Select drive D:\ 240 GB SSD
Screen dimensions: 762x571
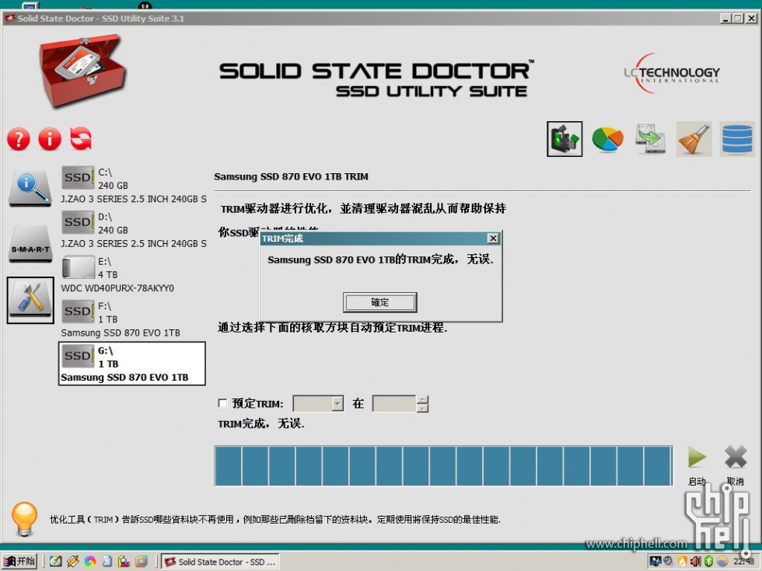[x=134, y=230]
